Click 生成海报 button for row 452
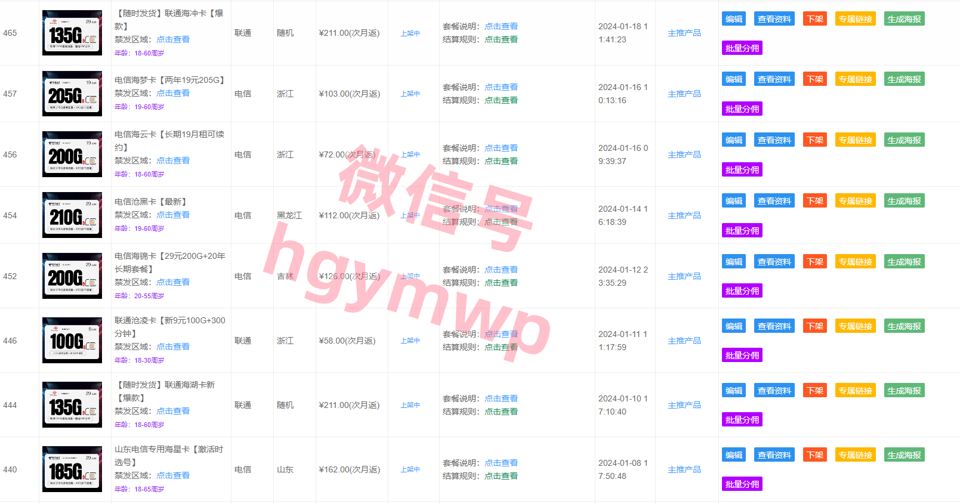 click(x=905, y=262)
